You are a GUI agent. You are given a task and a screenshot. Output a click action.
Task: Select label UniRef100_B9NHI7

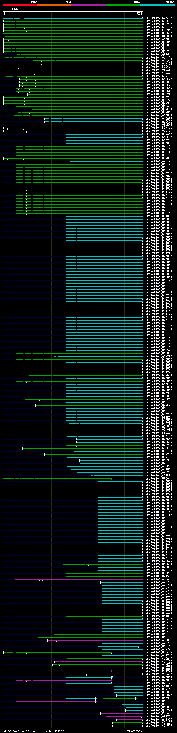click(159, 158)
